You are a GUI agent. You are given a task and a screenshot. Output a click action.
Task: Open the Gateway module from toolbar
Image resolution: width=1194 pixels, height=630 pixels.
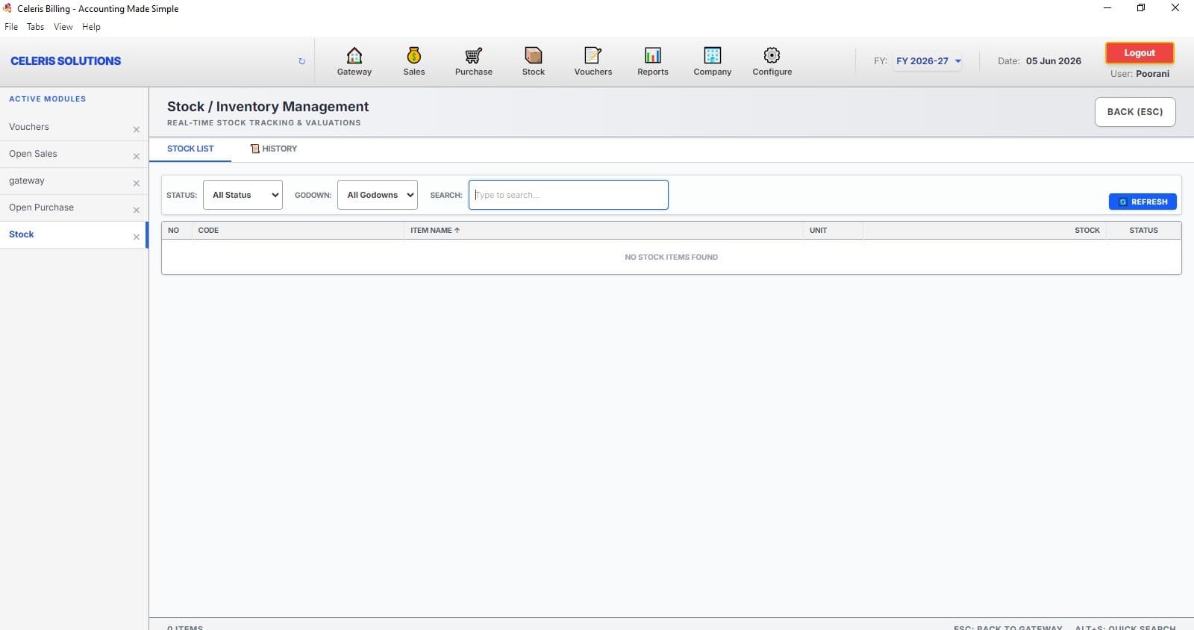354,61
